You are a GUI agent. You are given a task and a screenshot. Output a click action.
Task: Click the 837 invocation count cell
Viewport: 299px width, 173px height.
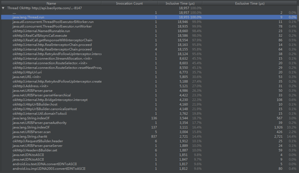(x=154, y=136)
